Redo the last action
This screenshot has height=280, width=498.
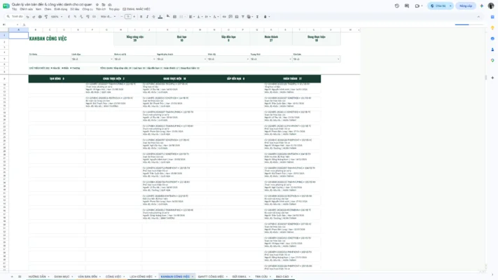[34, 17]
